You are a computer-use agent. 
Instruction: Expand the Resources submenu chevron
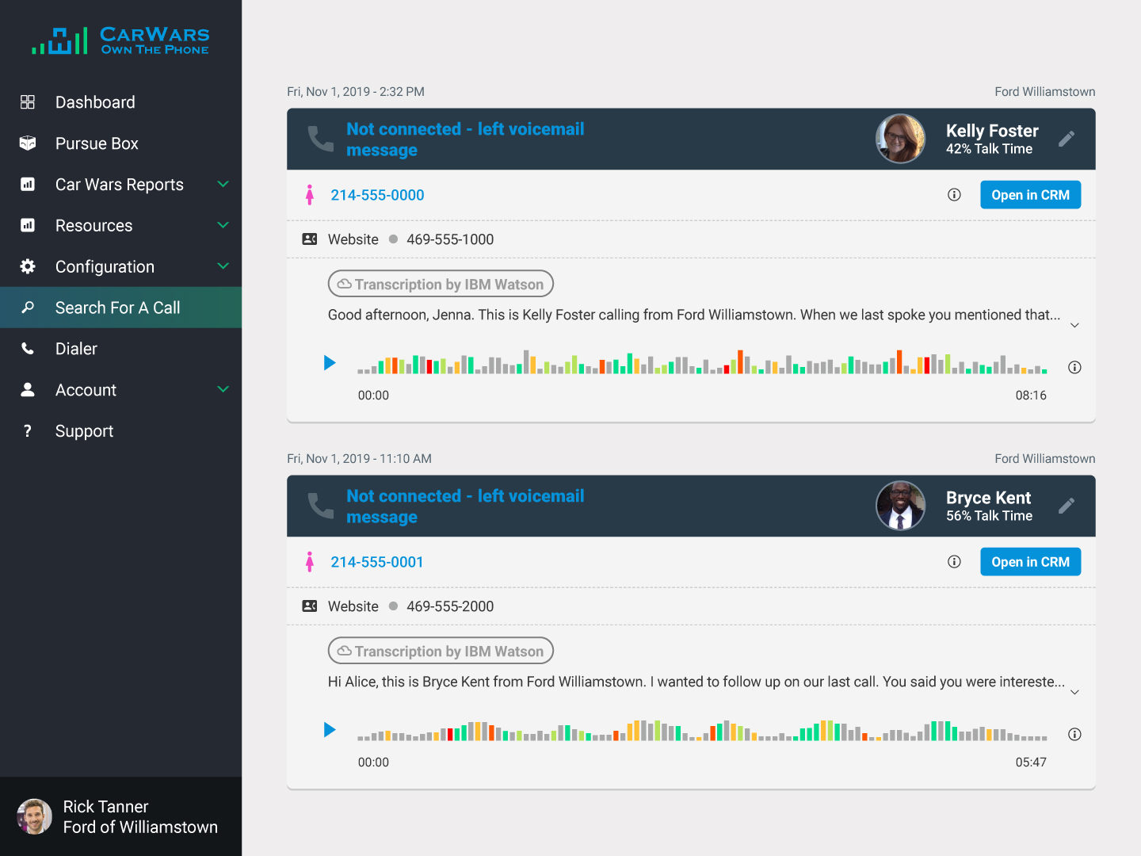[x=223, y=225]
